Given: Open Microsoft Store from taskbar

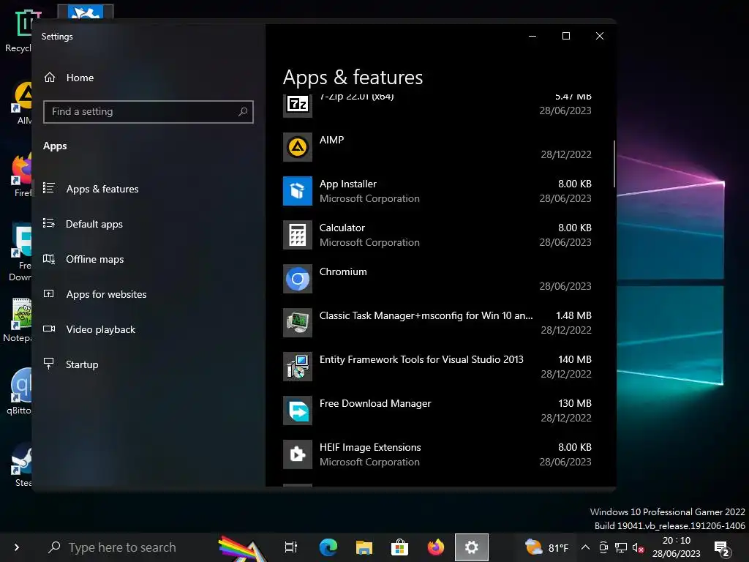Looking at the screenshot, I should (400, 547).
